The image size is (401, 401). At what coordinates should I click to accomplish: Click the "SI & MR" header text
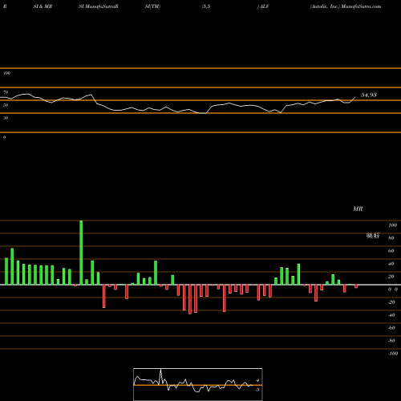[43, 6]
